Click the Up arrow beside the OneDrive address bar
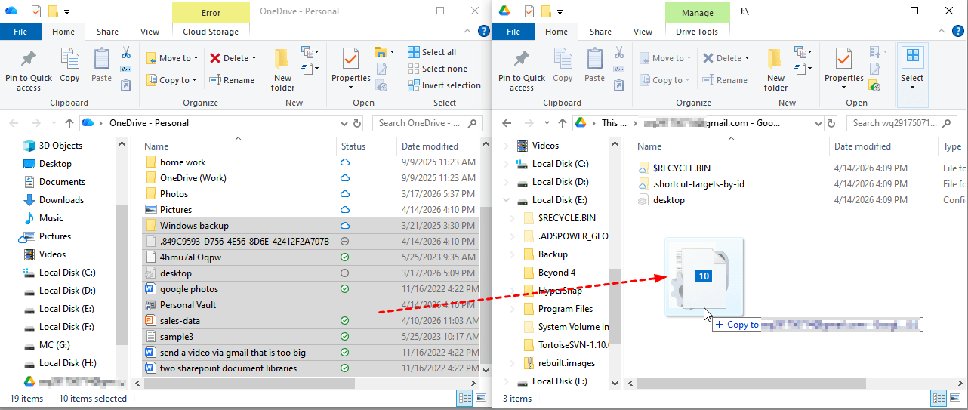The width and height of the screenshot is (968, 410). pyautogui.click(x=69, y=123)
